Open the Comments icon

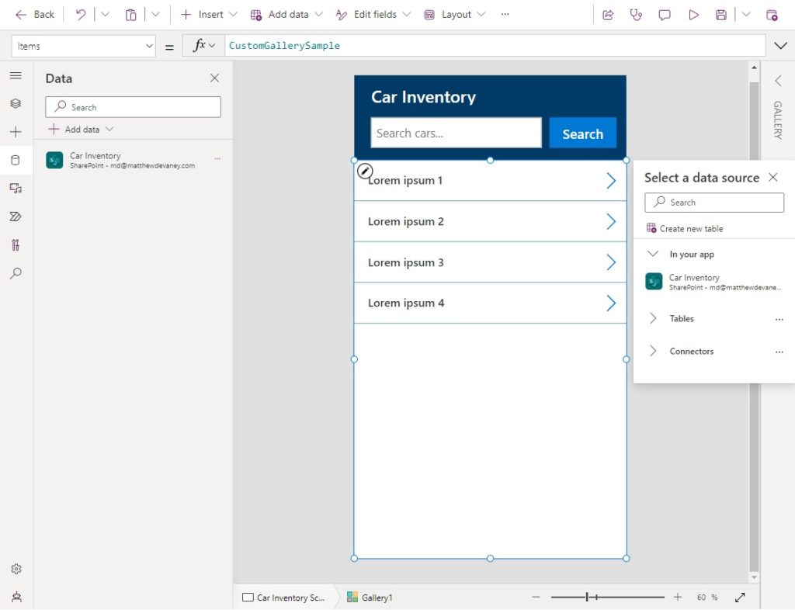(x=665, y=16)
